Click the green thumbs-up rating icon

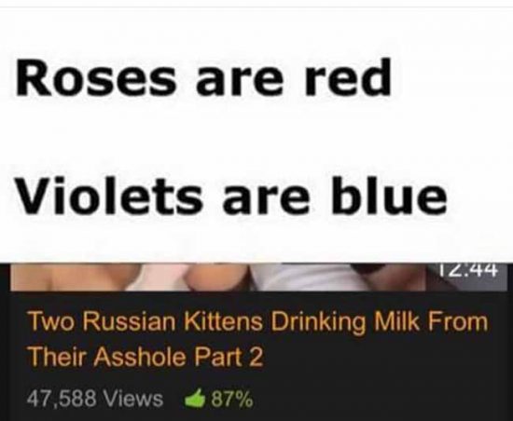[x=195, y=399]
